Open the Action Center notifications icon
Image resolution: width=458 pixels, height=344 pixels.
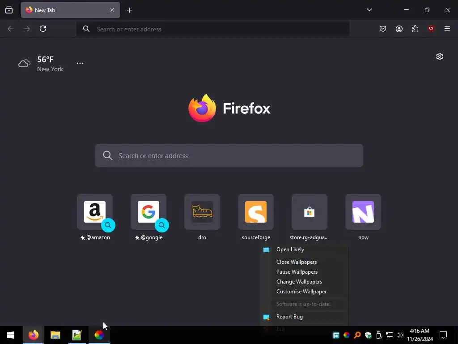pos(443,335)
